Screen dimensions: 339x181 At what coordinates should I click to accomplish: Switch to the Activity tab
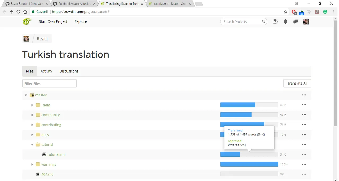coord(46,71)
